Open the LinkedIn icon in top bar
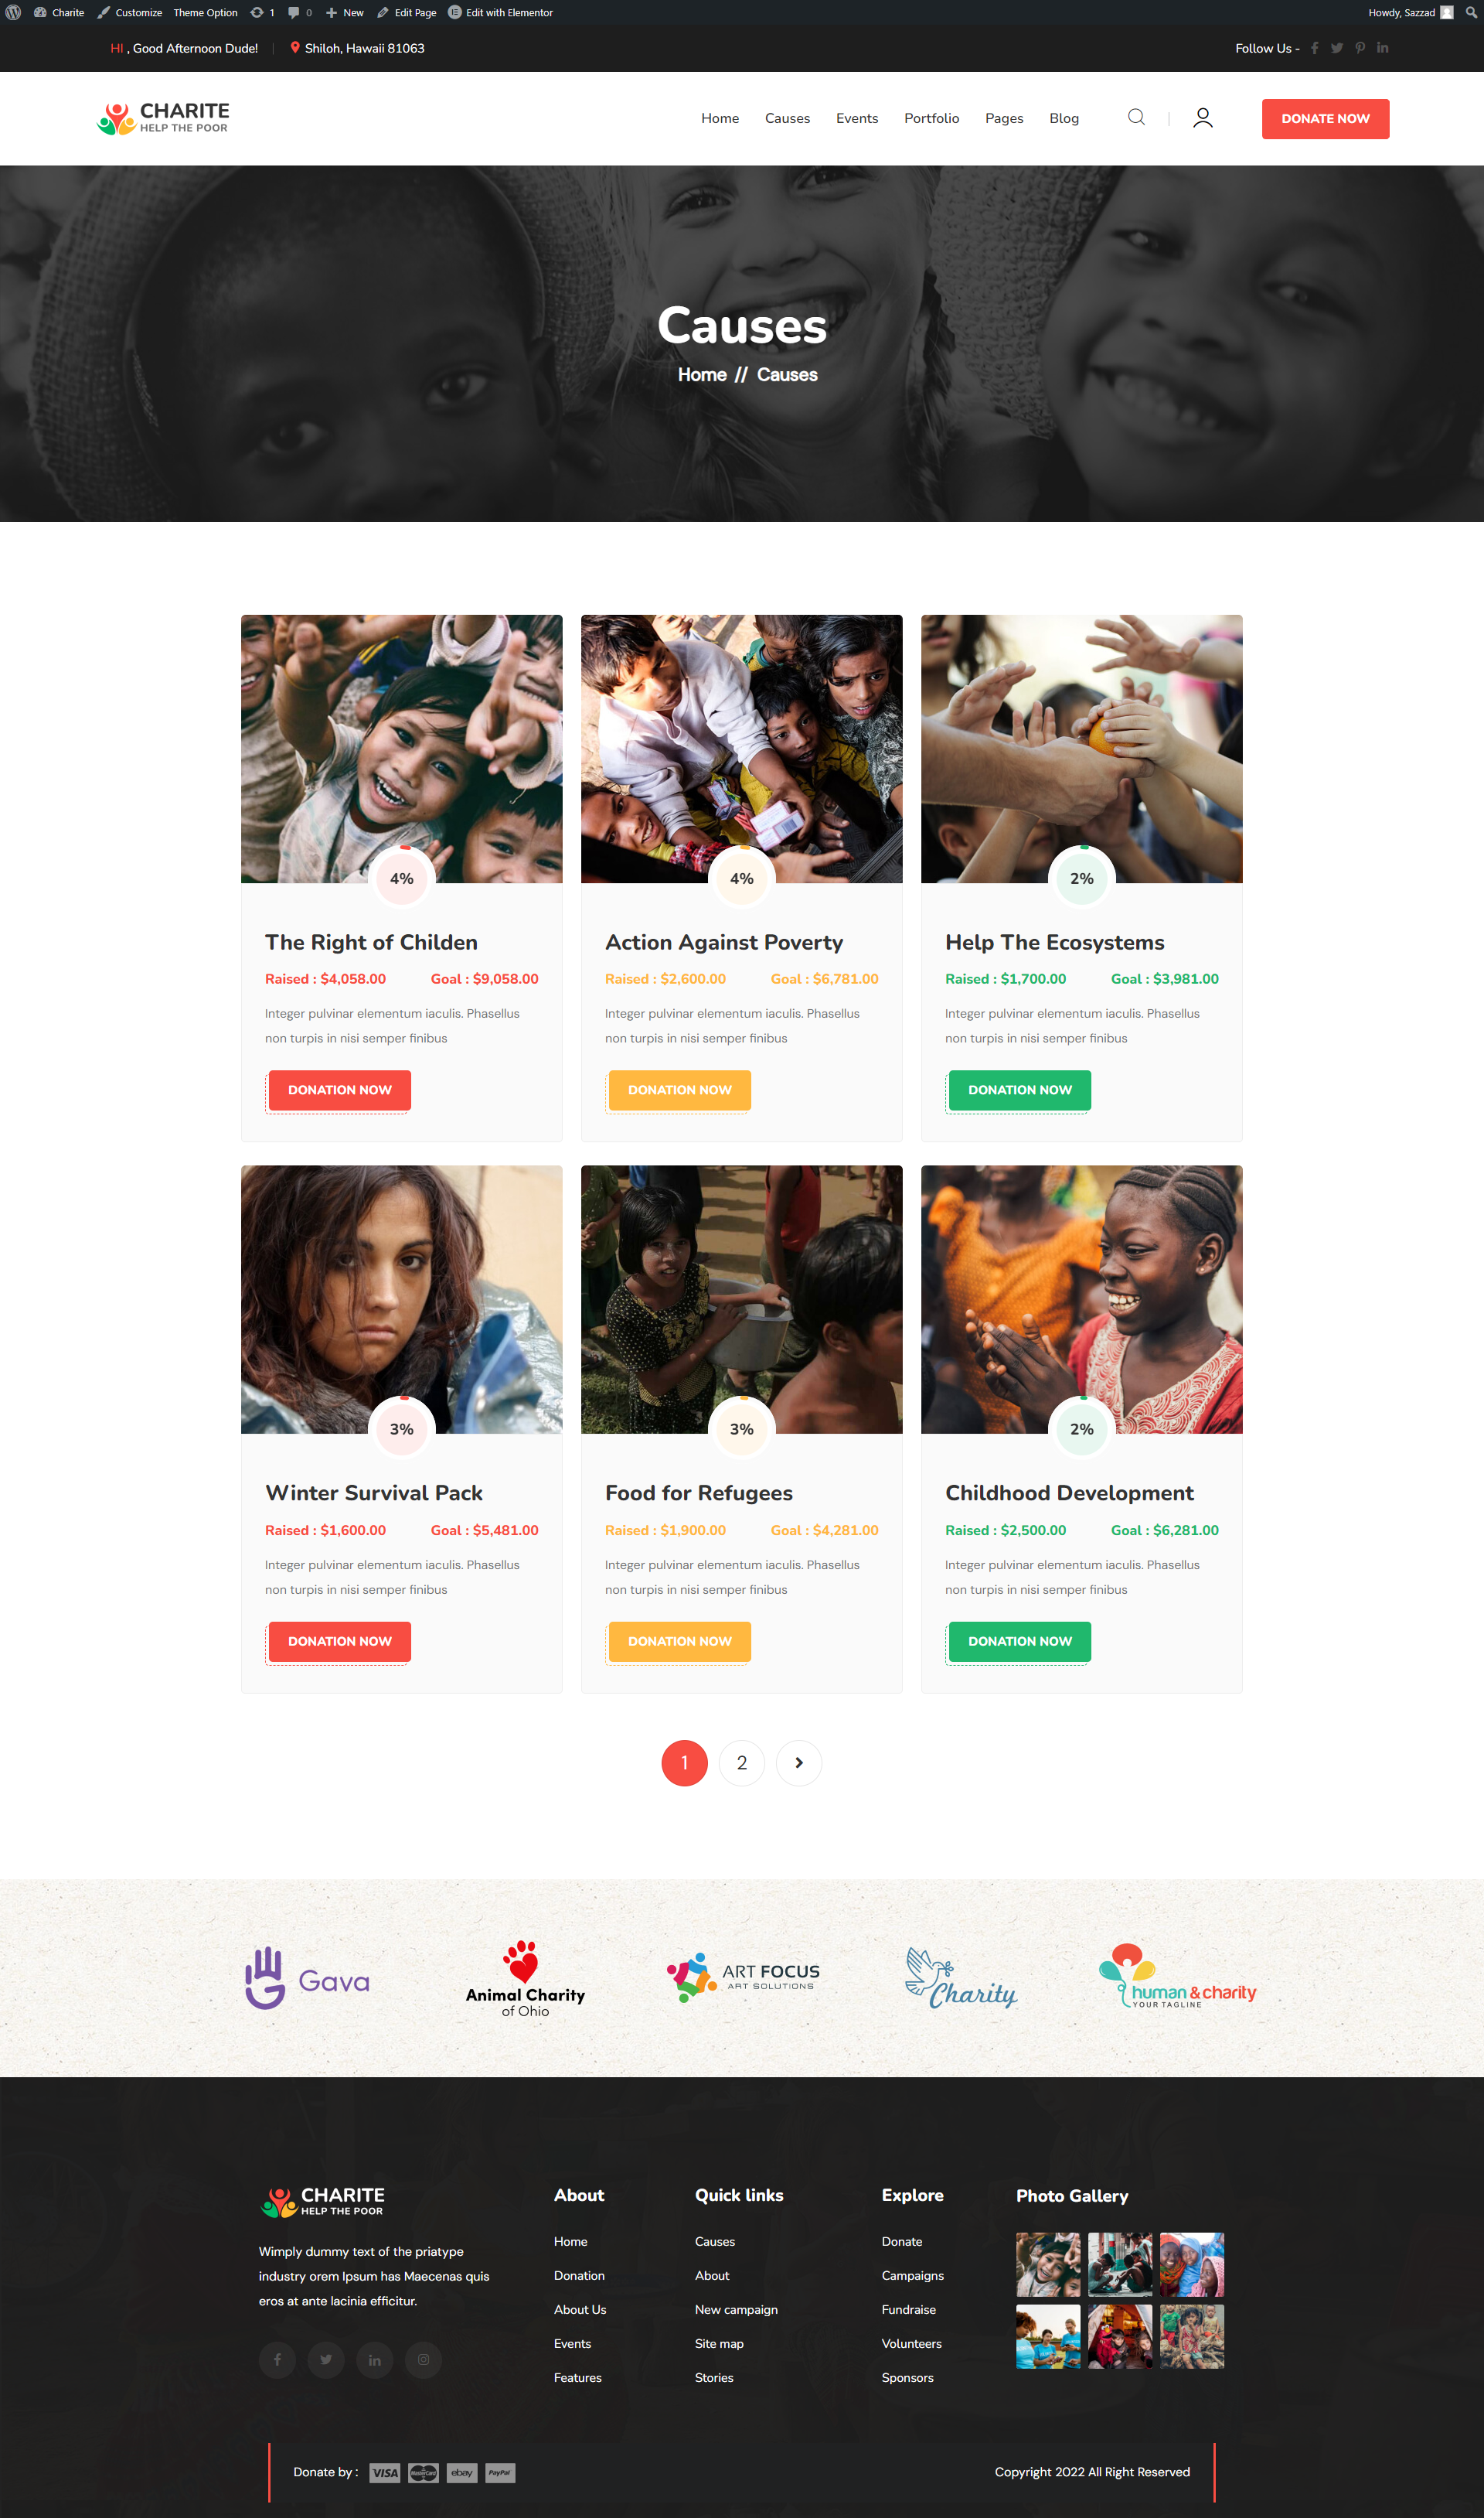Viewport: 1484px width, 2518px height. tap(1383, 48)
